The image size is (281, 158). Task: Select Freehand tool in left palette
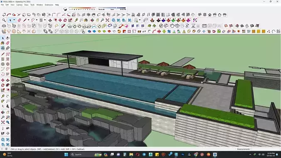8,54
